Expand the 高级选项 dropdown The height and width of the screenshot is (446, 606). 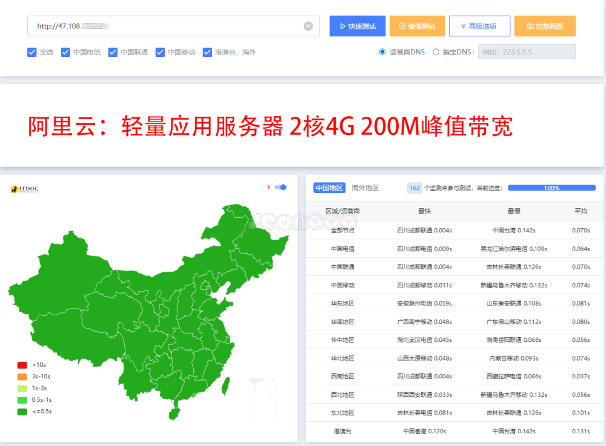click(479, 26)
